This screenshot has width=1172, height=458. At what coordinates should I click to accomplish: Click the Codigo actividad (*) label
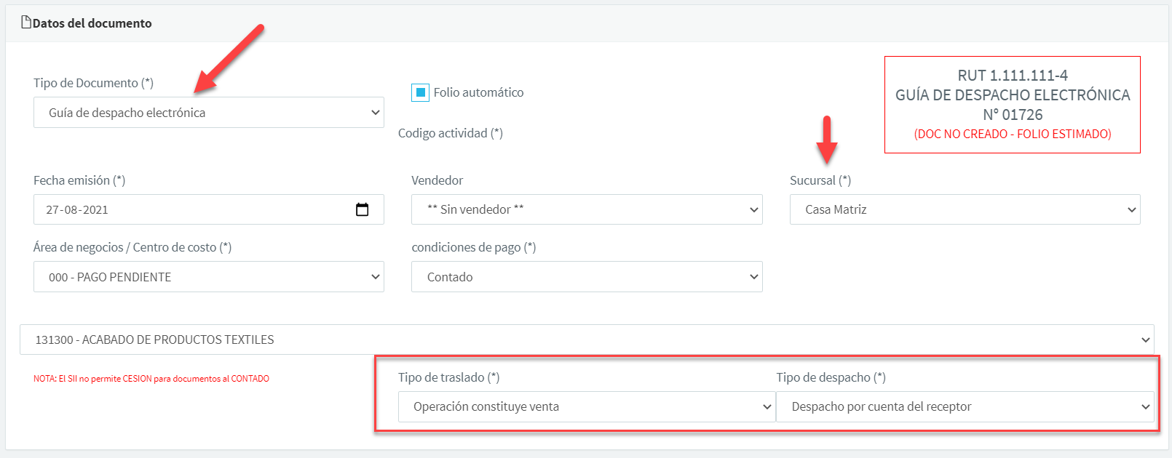click(x=450, y=133)
